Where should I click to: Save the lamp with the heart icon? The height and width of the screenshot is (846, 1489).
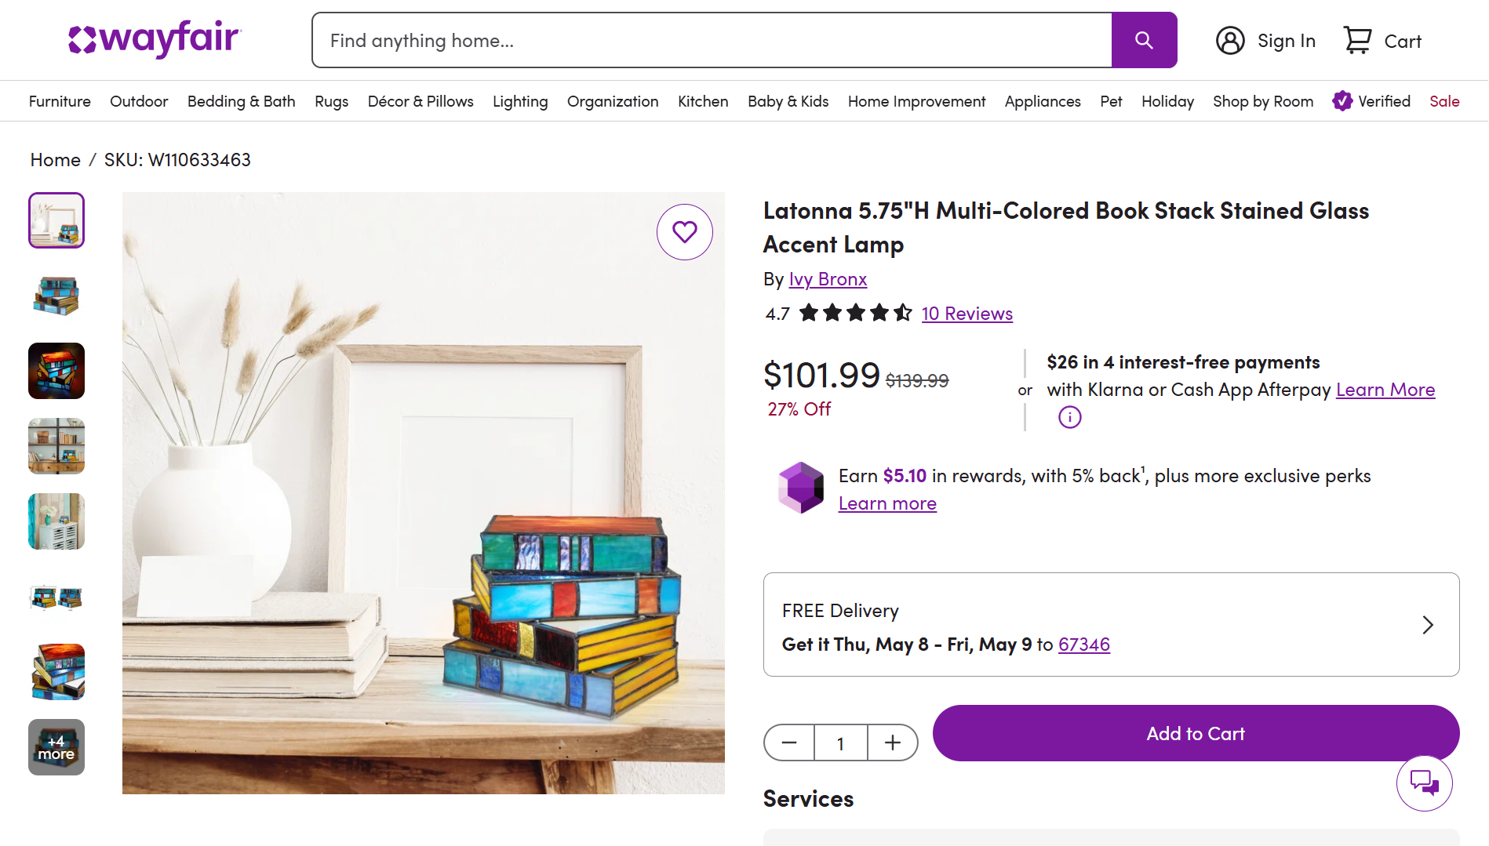click(685, 232)
